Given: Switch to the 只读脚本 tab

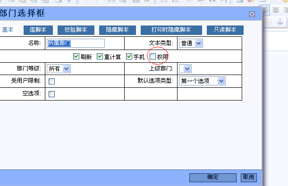Looking at the screenshot, I should click(x=225, y=30).
